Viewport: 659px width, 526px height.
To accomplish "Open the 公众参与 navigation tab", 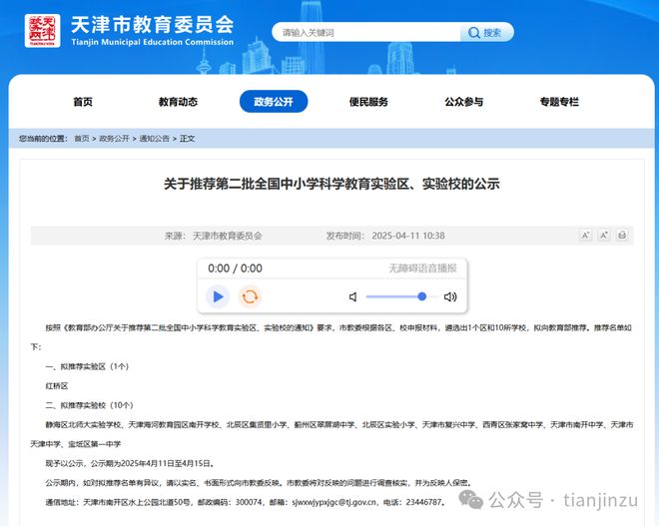I will click(464, 102).
